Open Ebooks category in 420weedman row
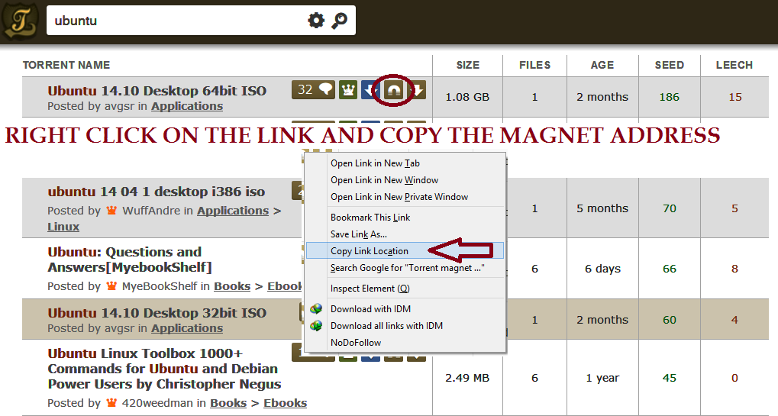This screenshot has height=416, width=778. (286, 403)
